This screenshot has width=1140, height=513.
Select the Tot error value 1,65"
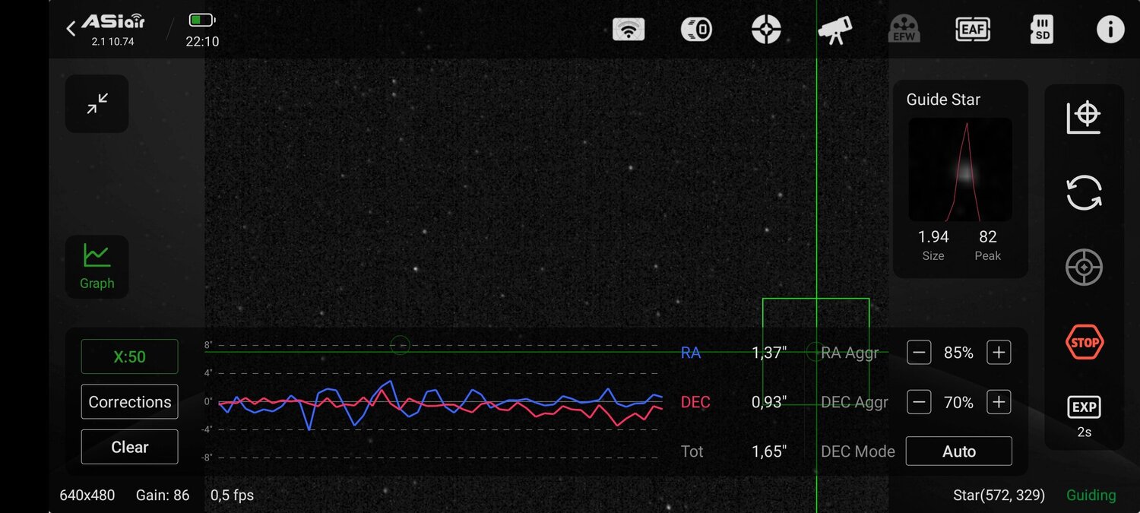(x=769, y=451)
